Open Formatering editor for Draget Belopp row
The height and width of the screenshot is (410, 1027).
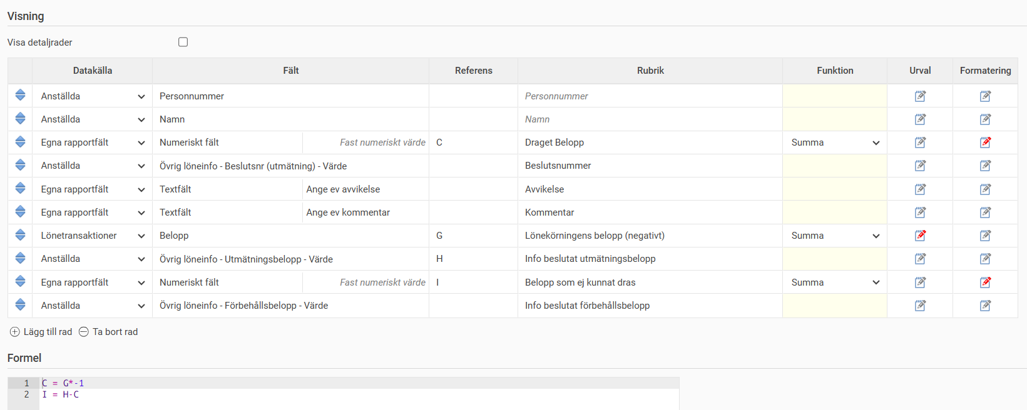pos(985,142)
